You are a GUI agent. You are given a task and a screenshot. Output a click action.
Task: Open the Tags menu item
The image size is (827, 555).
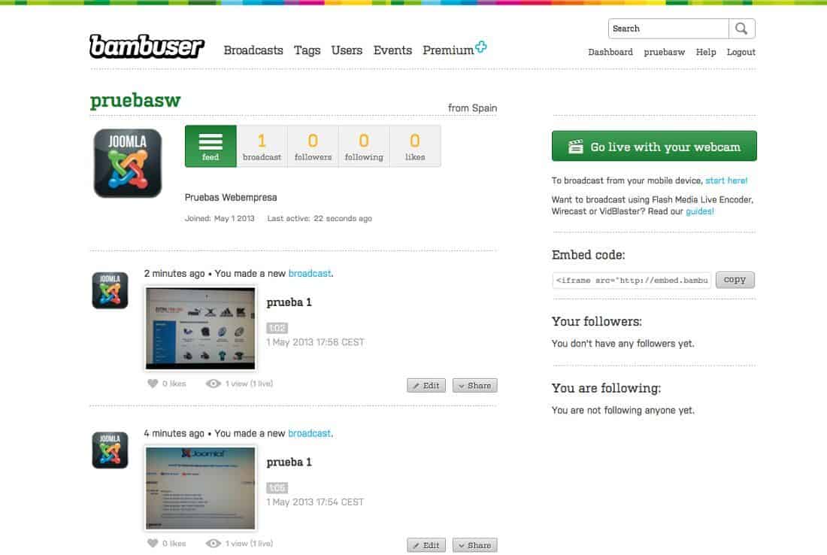pos(307,50)
